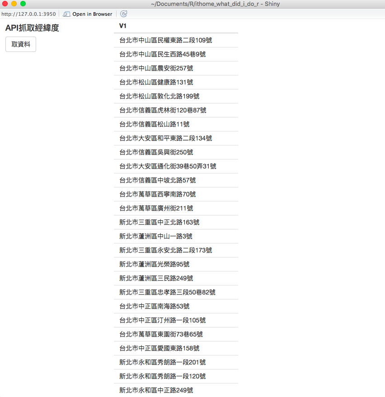
Task: Select row 新北市蘆洲區光榮路95號
Action: pos(176,264)
